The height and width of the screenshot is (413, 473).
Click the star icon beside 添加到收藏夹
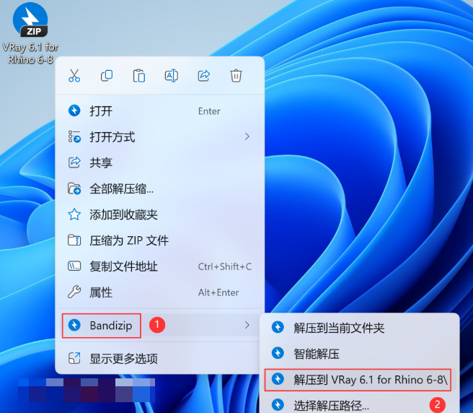tap(74, 214)
